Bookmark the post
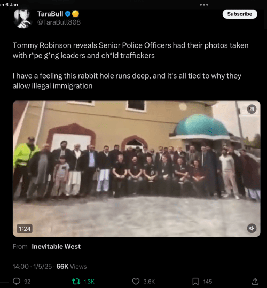Viewport: 267px width, 288px height. [x=195, y=282]
